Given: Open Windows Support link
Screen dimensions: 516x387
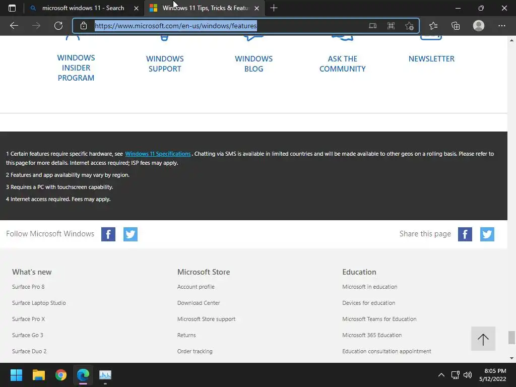Looking at the screenshot, I should coord(165,63).
